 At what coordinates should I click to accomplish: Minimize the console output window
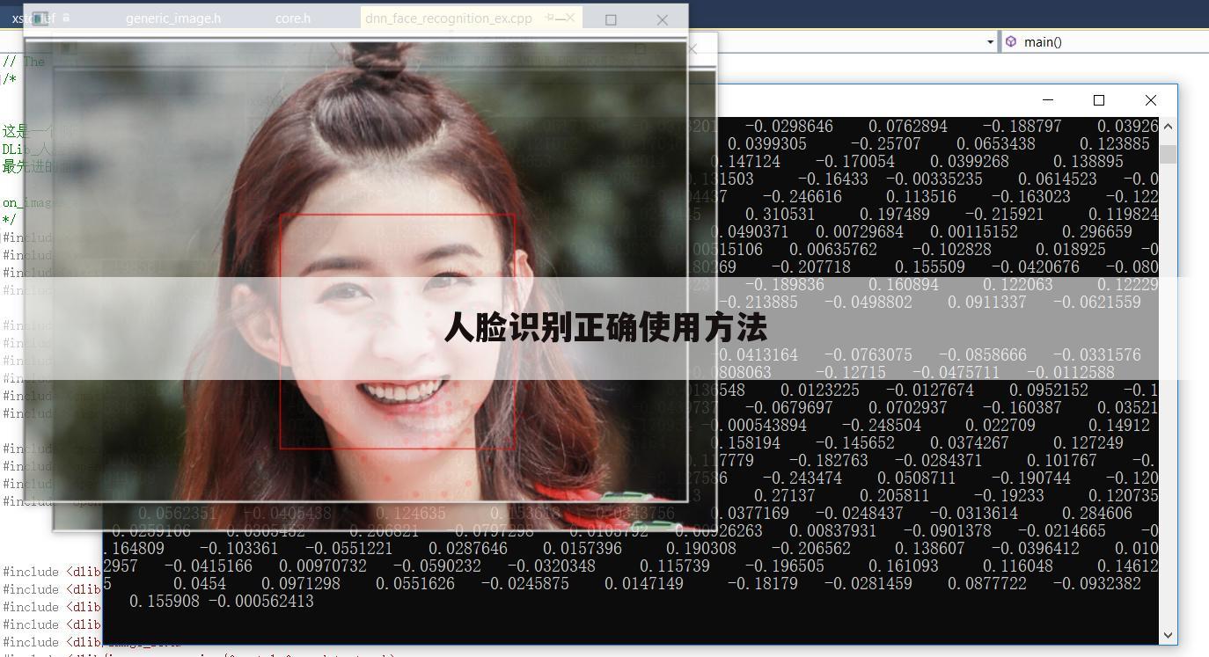(x=1048, y=100)
